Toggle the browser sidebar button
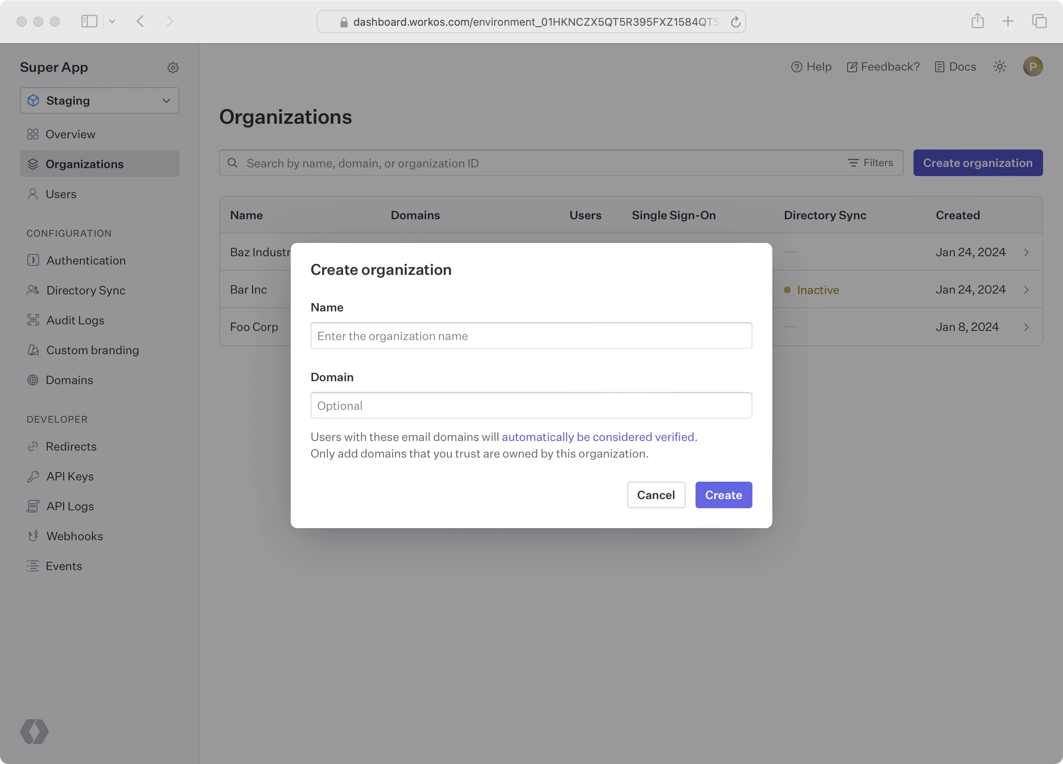Viewport: 1063px width, 764px height. tap(89, 21)
